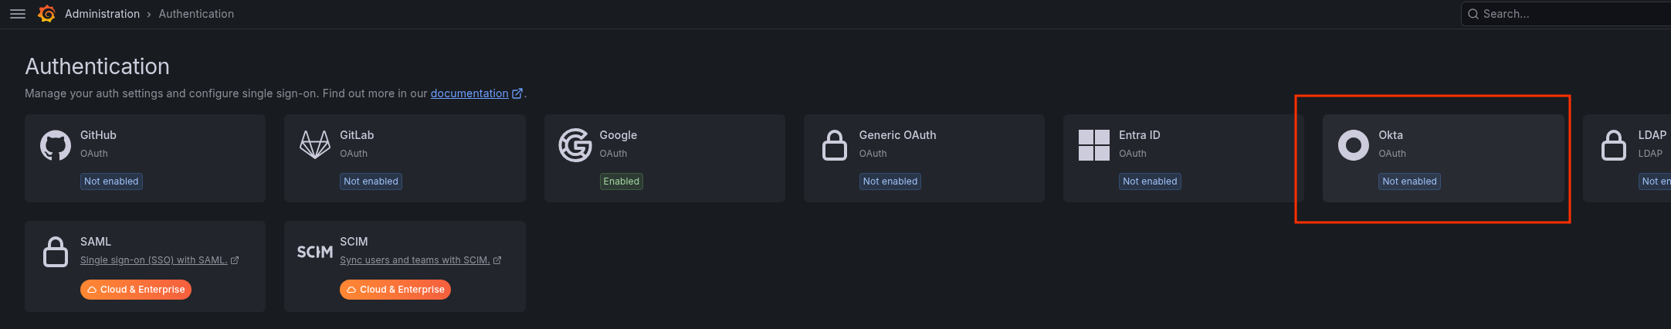Click GitHub's Not enabled badge
Screen dimensions: 1671x329
tap(111, 181)
